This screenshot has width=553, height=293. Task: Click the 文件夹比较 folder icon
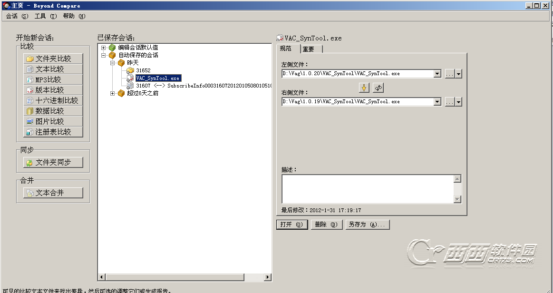tap(30, 59)
